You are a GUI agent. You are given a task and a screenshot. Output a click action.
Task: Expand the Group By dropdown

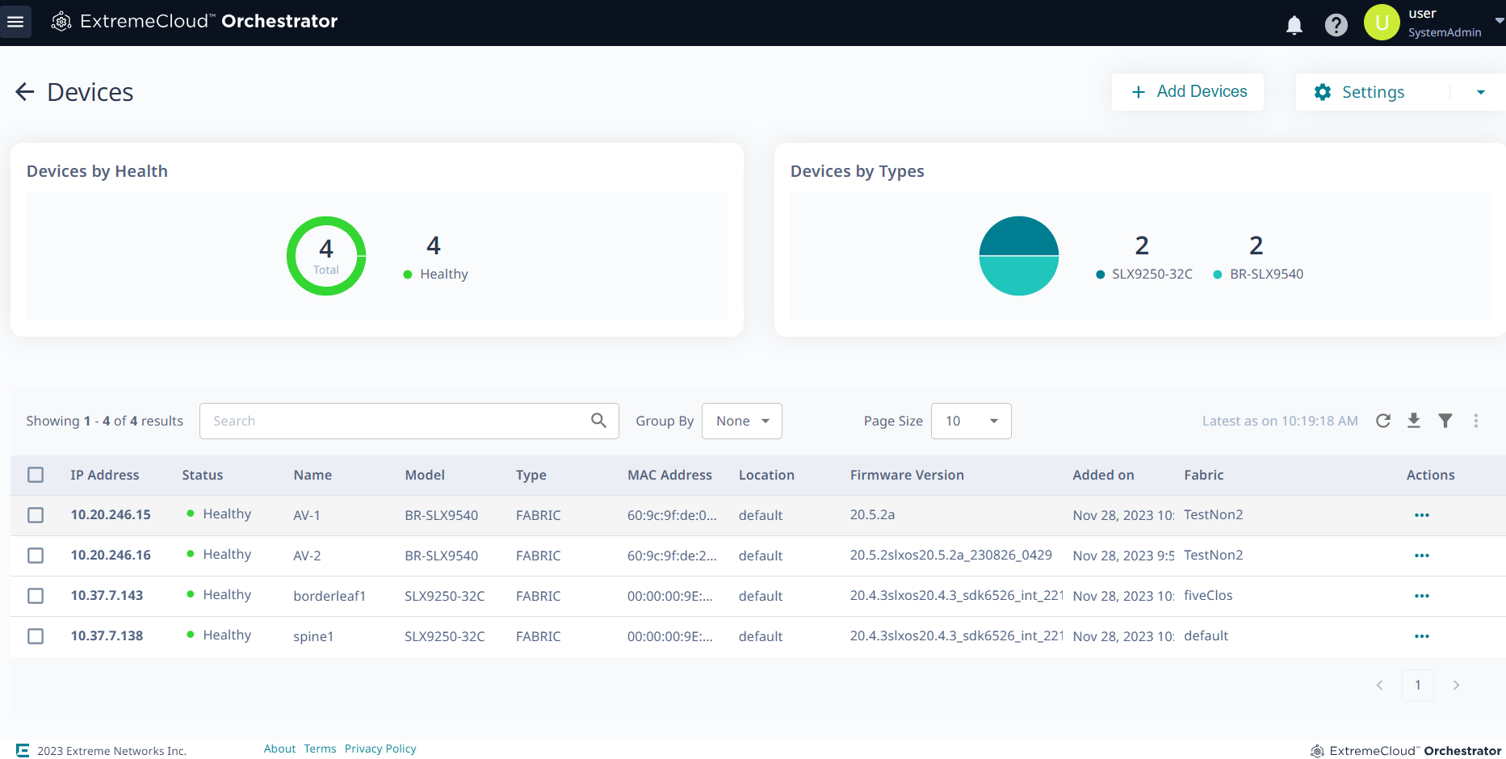[741, 421]
